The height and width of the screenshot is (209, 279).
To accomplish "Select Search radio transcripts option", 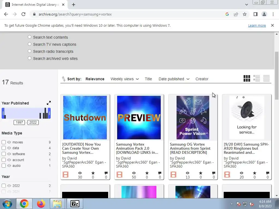I will [x=29, y=51].
